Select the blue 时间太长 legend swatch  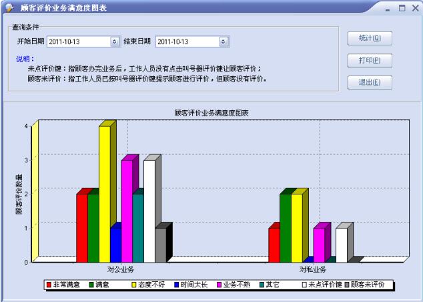[175, 285]
